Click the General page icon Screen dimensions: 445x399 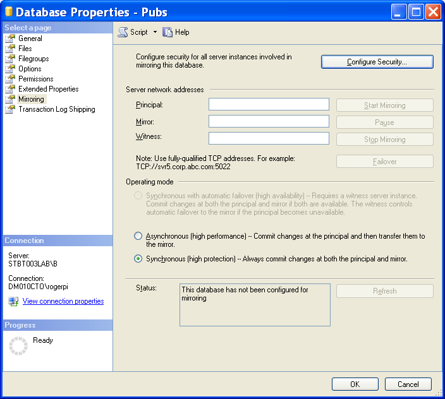click(10, 39)
